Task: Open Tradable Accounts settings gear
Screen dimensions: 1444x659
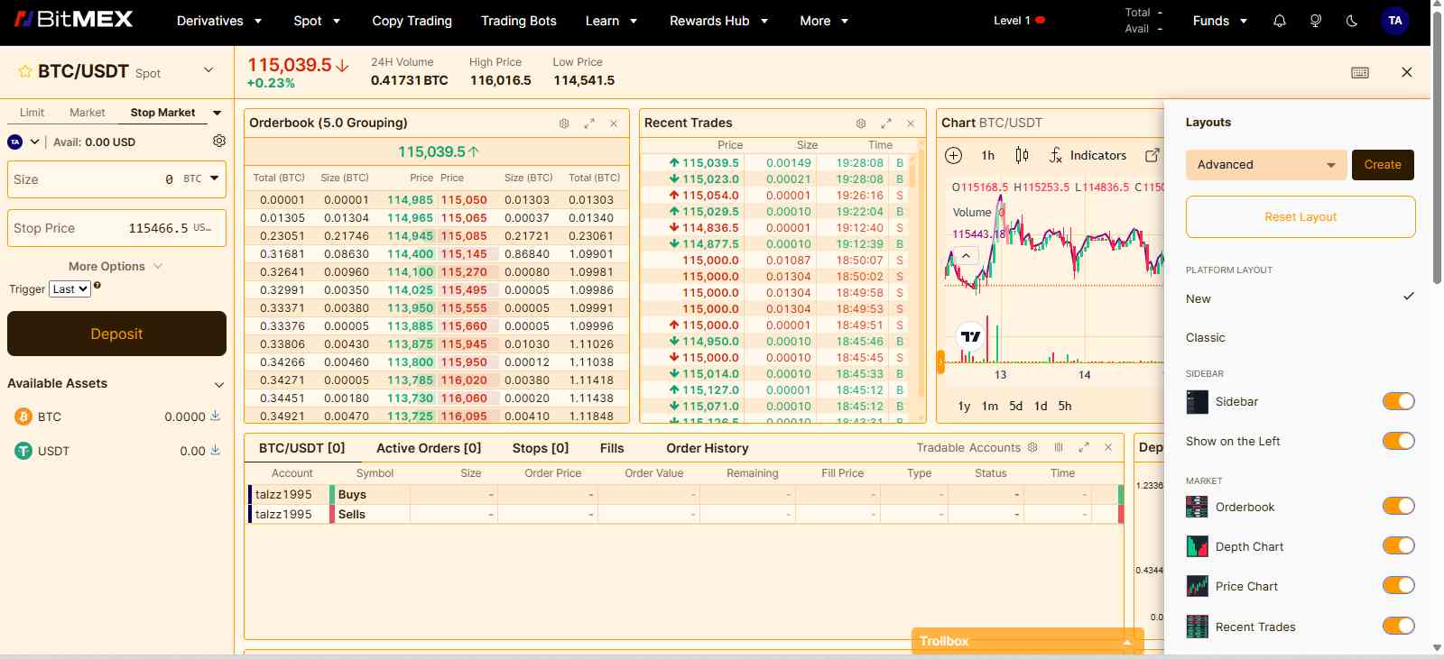Action: (x=1032, y=447)
